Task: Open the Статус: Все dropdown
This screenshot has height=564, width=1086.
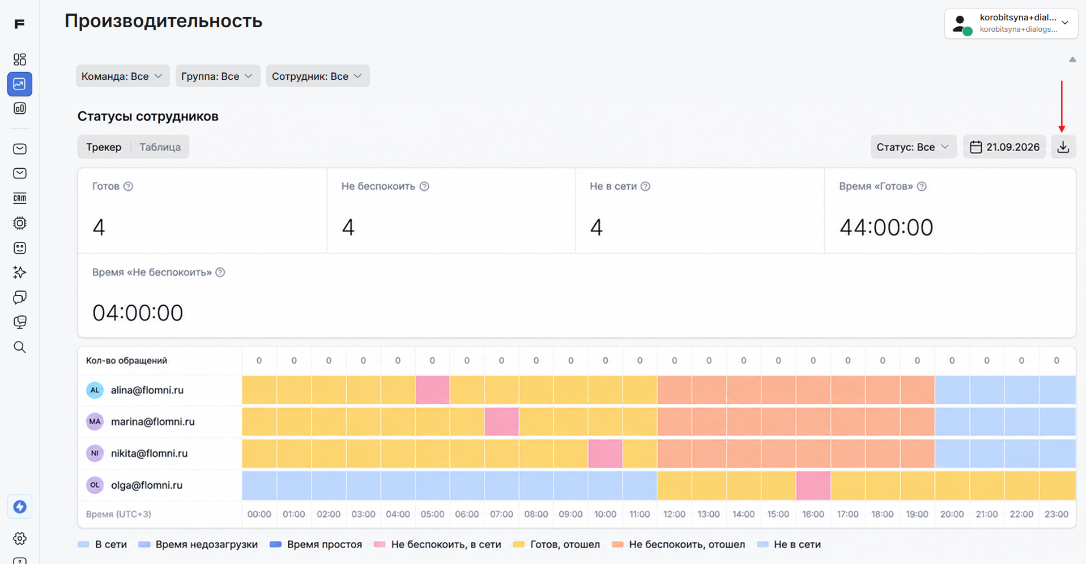Action: point(913,147)
